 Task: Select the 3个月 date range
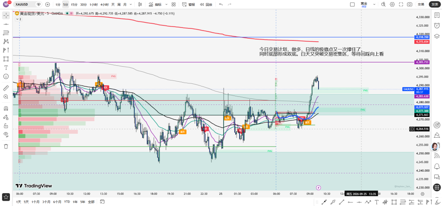pos(46,202)
